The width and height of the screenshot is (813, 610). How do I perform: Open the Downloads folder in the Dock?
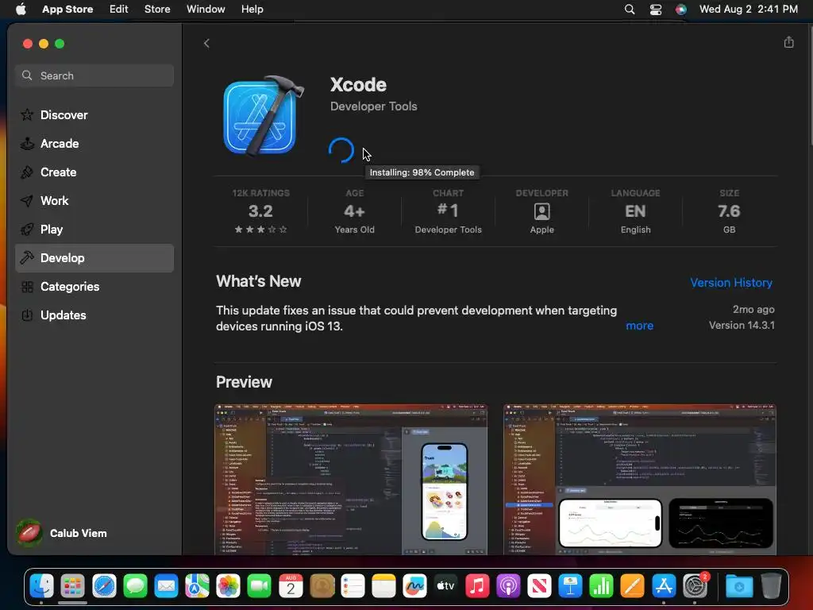(x=739, y=586)
